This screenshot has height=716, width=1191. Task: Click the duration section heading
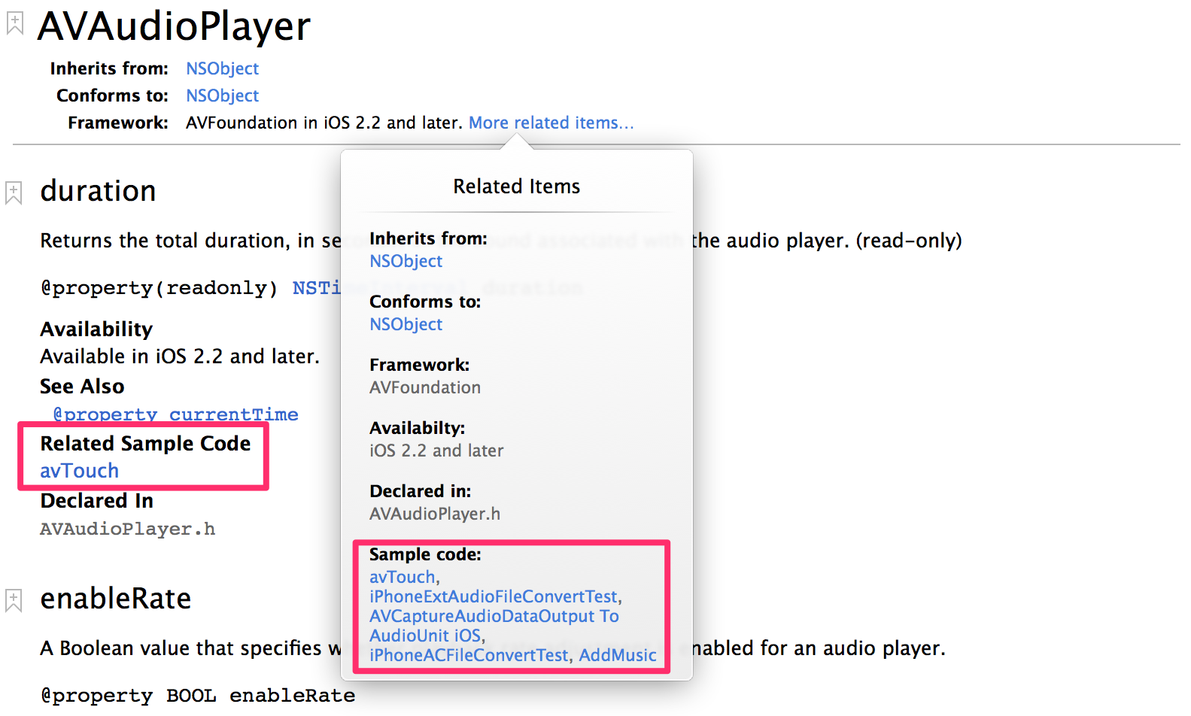98,191
